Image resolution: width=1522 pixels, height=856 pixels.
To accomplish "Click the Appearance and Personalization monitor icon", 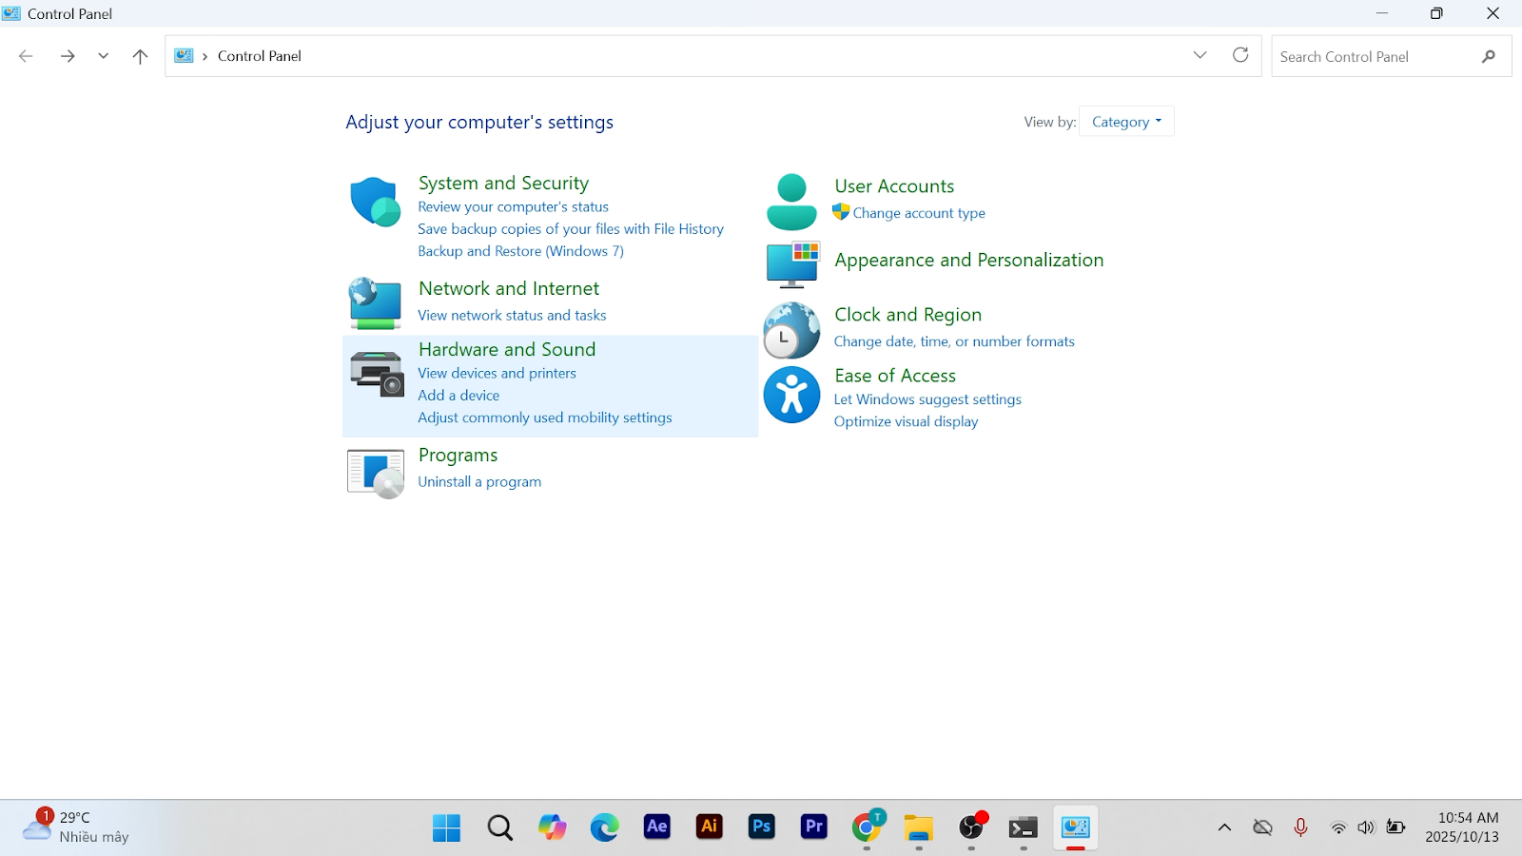I will pos(792,263).
